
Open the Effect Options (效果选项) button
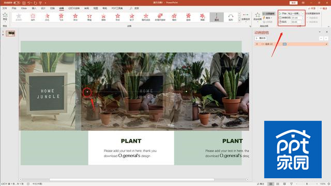click(x=246, y=17)
